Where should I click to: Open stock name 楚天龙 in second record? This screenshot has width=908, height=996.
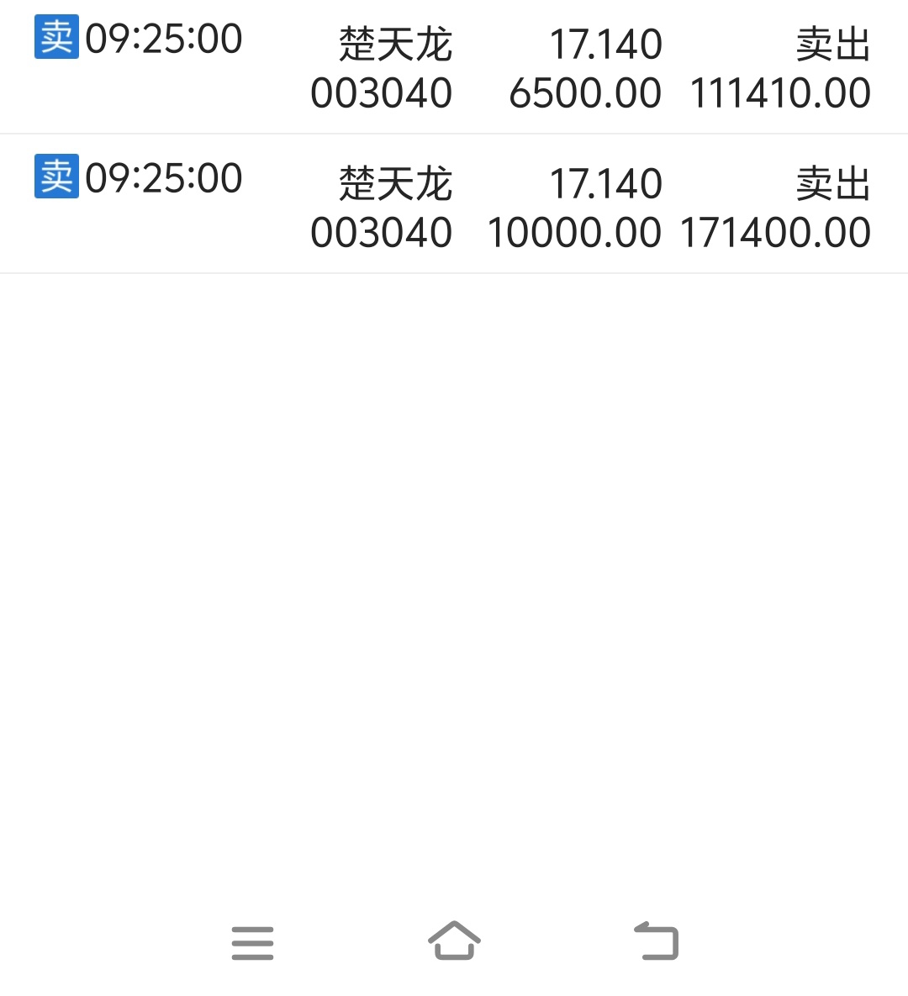(395, 183)
